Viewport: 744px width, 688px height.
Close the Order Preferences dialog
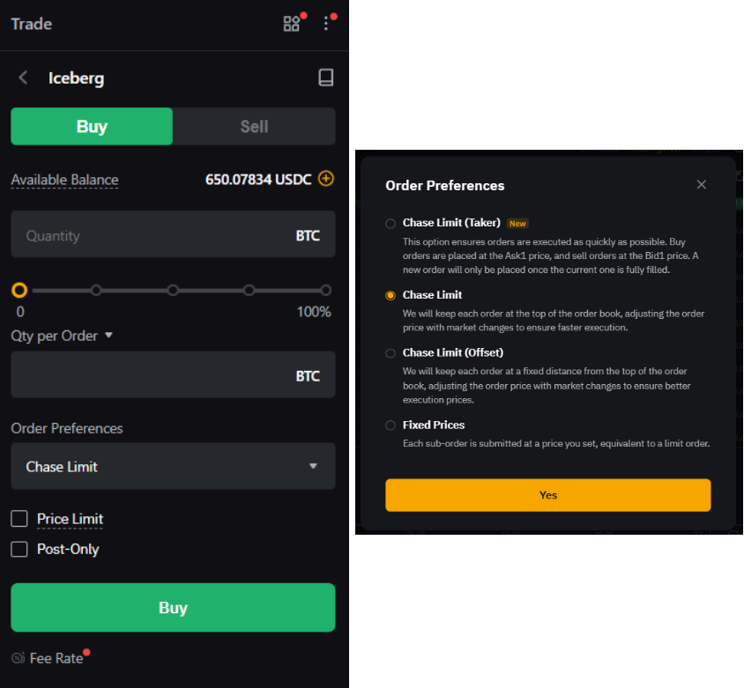pyautogui.click(x=702, y=184)
